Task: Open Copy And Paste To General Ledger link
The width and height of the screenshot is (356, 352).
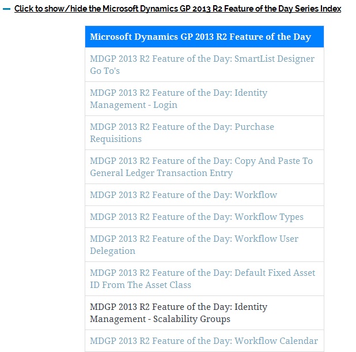Action: (201, 167)
